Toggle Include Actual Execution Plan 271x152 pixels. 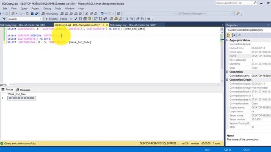96,19
